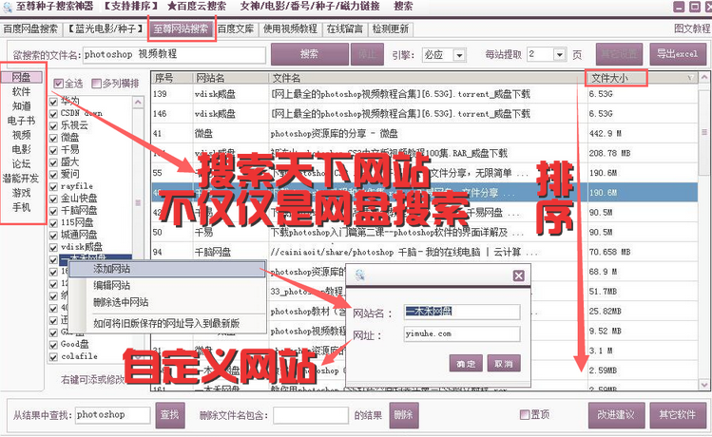Click the app logo icon in title bar
The height and width of the screenshot is (437, 712).
pos(8,7)
